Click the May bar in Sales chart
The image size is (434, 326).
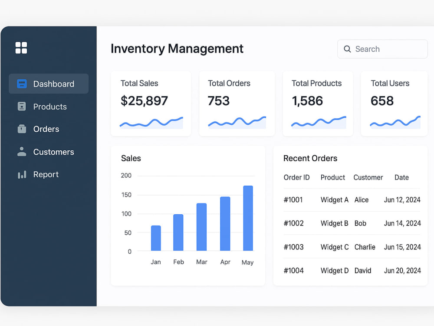[248, 218]
